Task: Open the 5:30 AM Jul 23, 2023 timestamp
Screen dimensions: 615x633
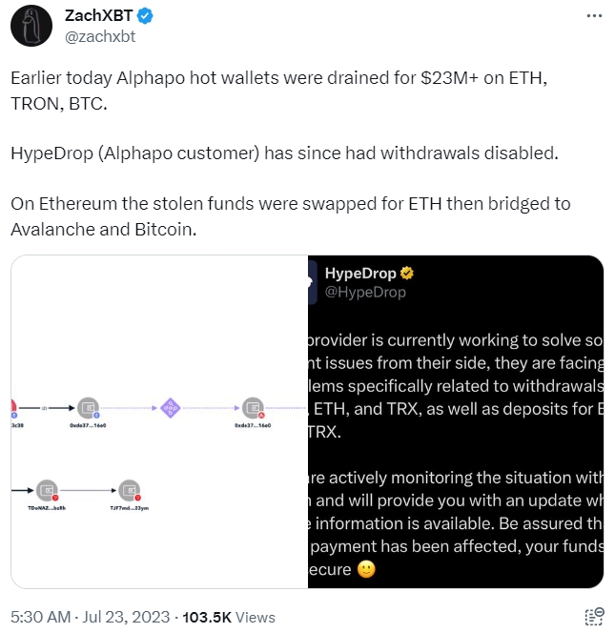Action: pyautogui.click(x=90, y=617)
